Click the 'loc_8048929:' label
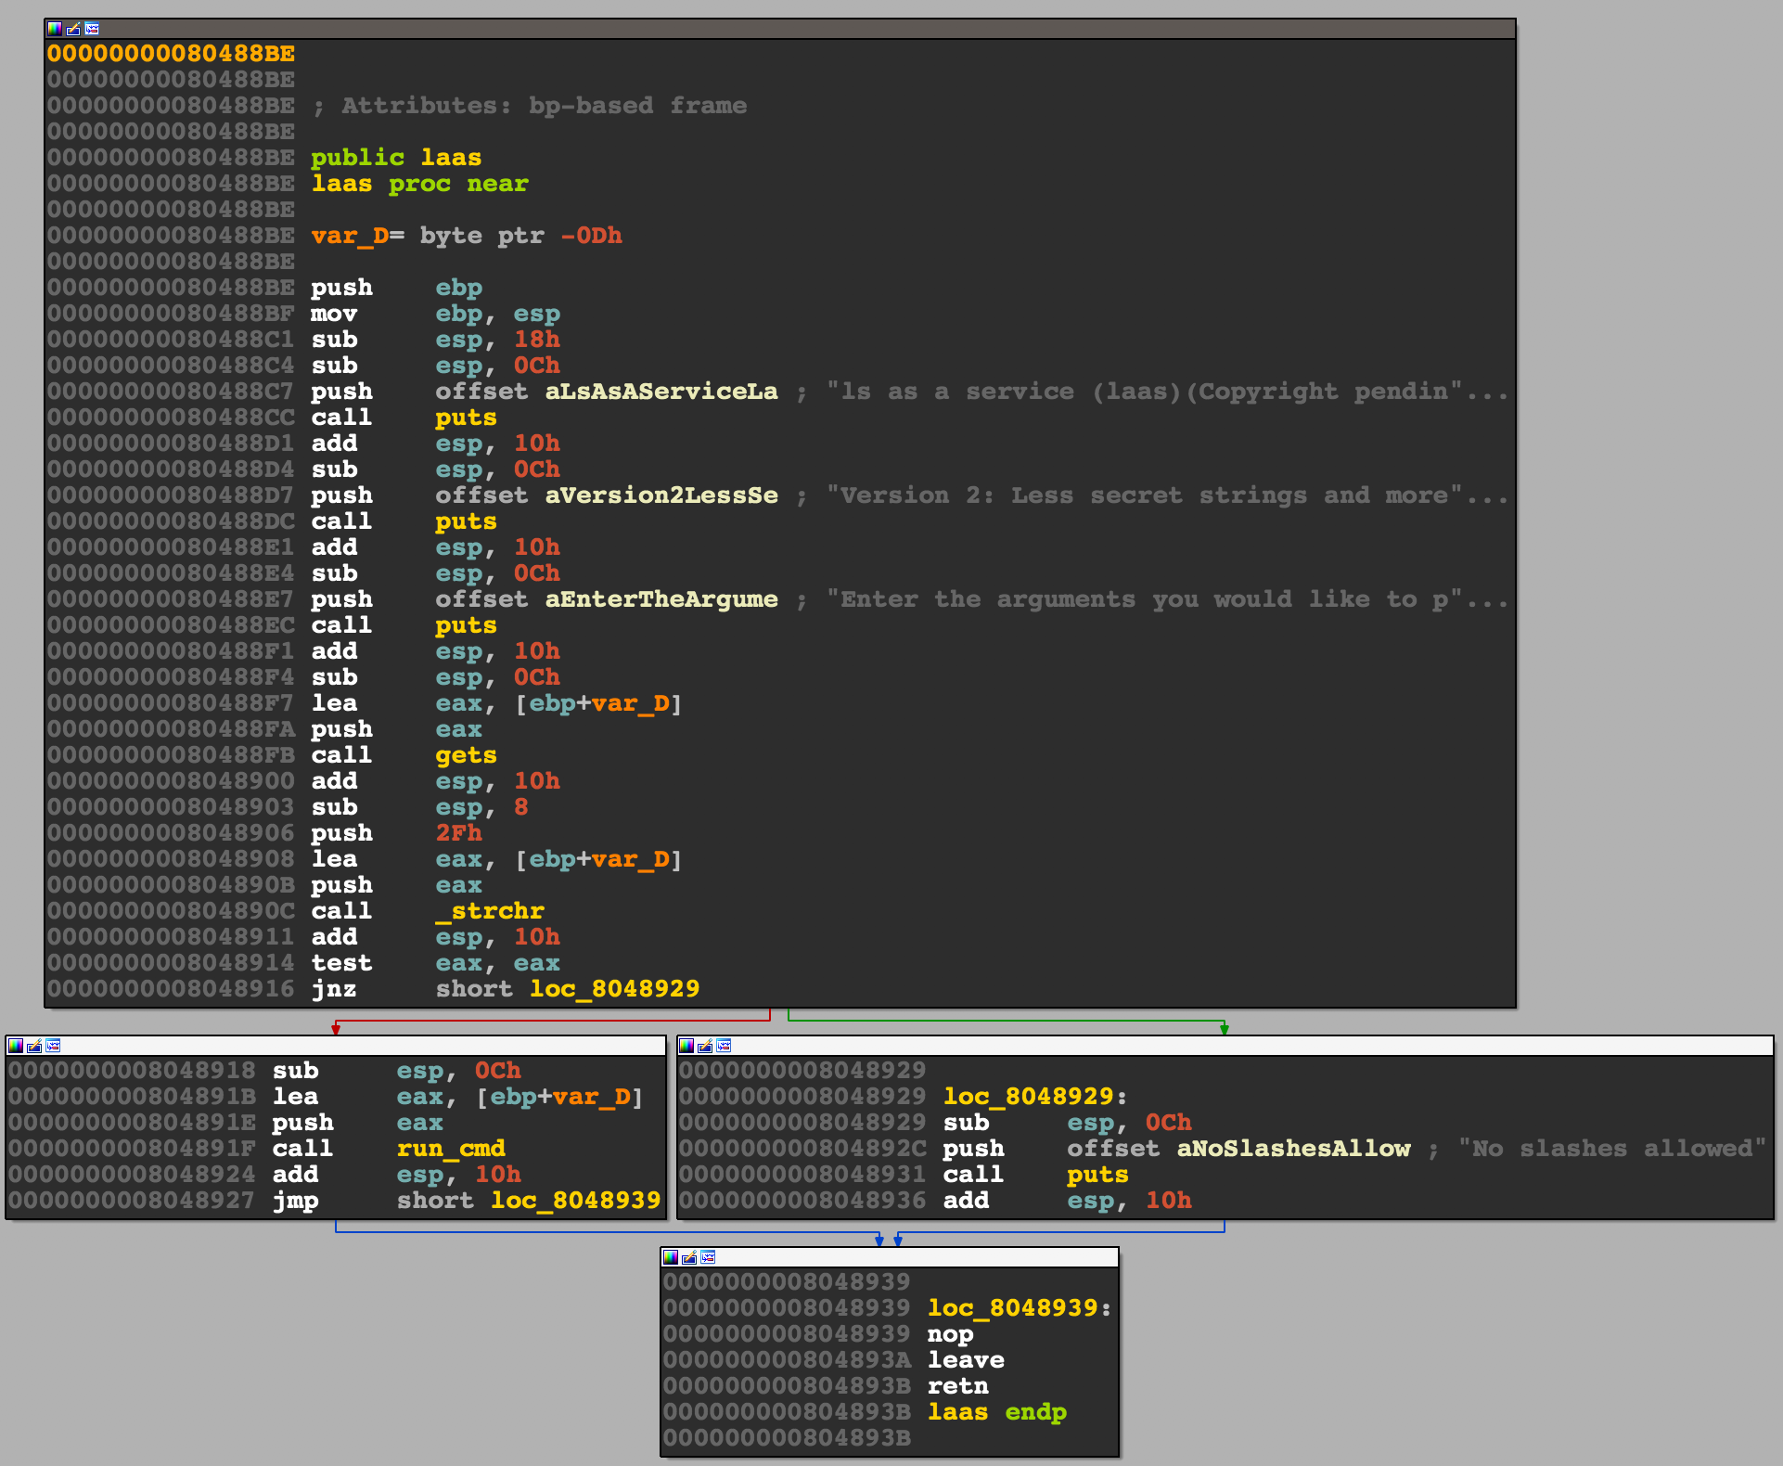 coord(1035,1097)
